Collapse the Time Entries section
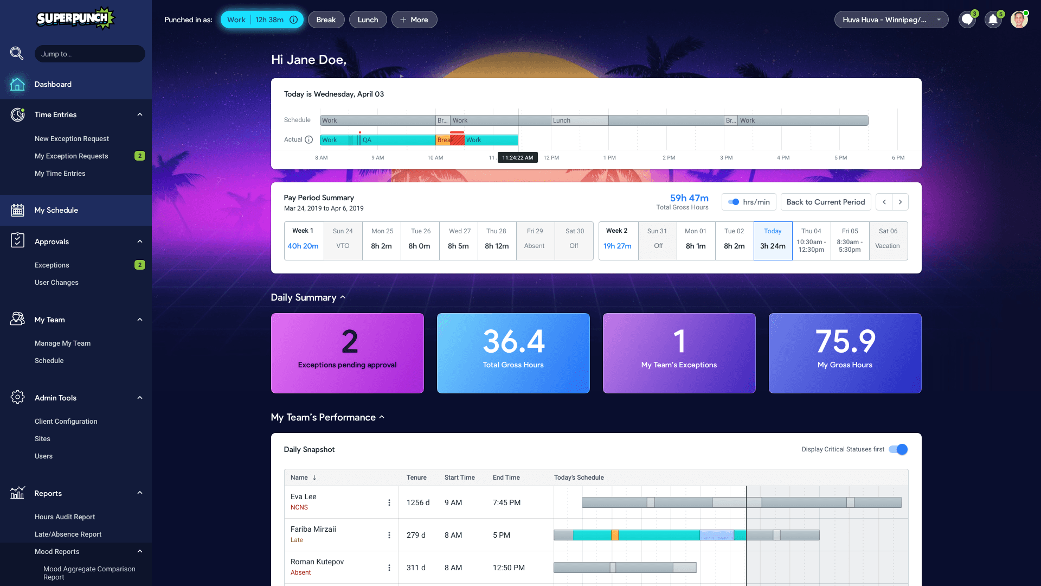The height and width of the screenshot is (586, 1041). coord(140,114)
